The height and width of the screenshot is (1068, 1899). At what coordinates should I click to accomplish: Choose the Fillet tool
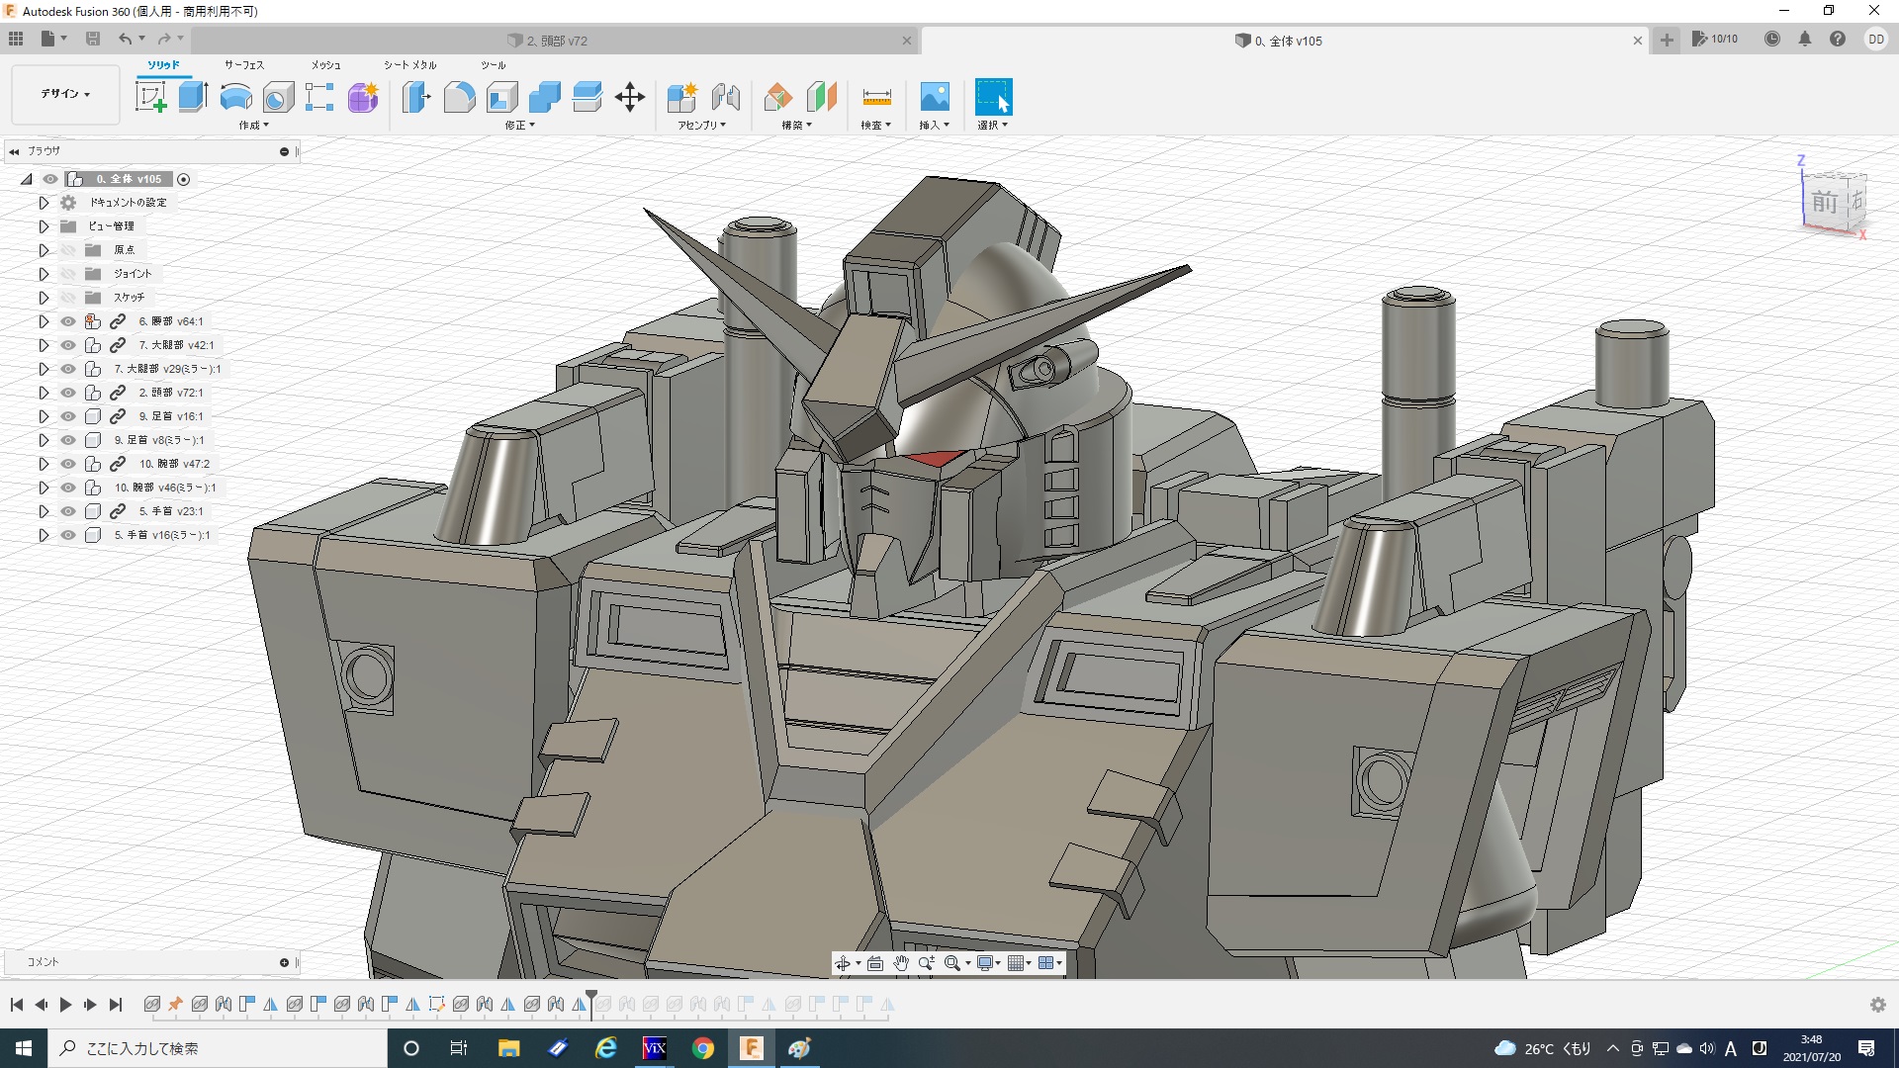point(459,97)
